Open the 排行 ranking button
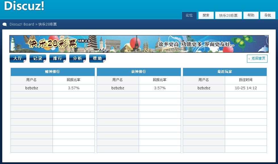This screenshot has width=278, height=164. pos(58,58)
